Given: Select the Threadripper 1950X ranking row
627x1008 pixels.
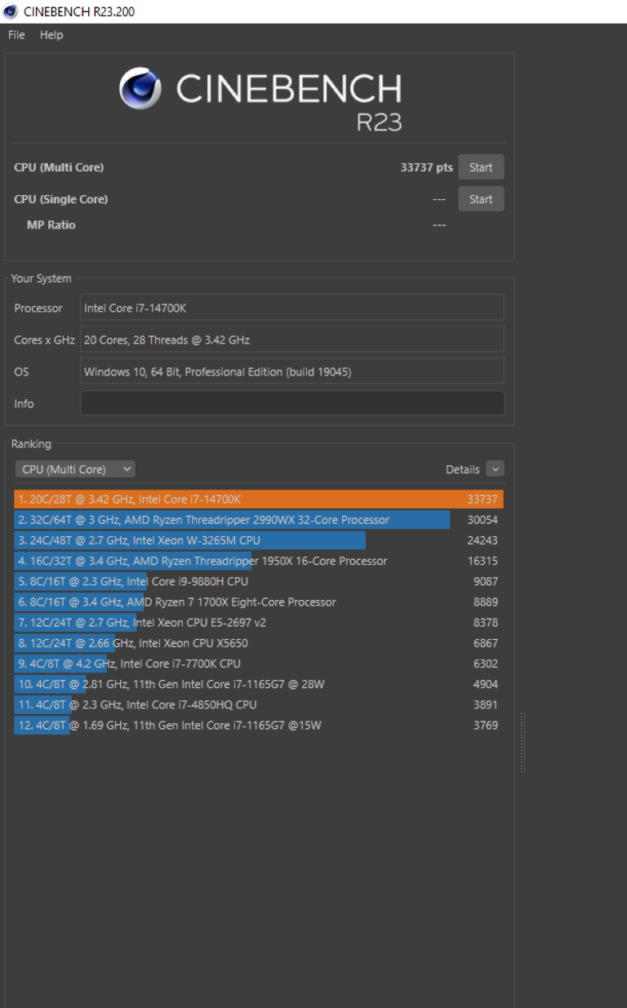Looking at the screenshot, I should coord(259,561).
